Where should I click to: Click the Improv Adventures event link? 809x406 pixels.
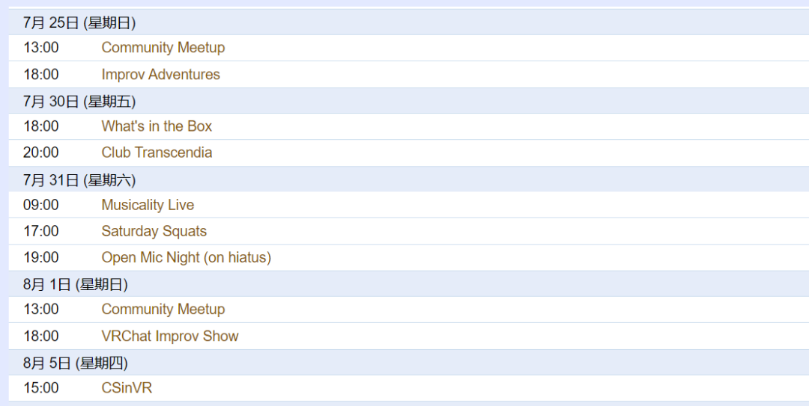click(x=160, y=75)
